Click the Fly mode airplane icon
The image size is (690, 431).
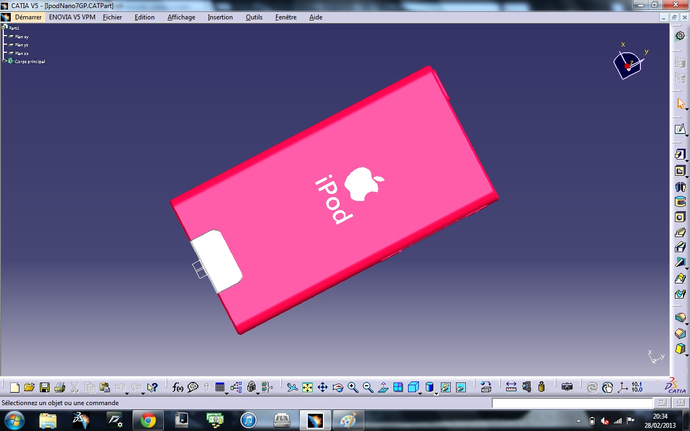[292, 387]
